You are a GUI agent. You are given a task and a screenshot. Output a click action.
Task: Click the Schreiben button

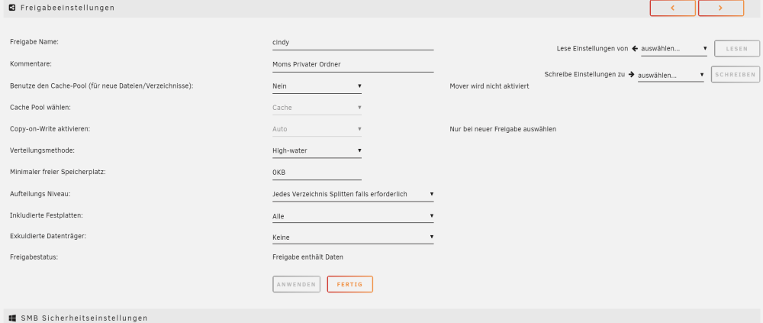pyautogui.click(x=736, y=75)
